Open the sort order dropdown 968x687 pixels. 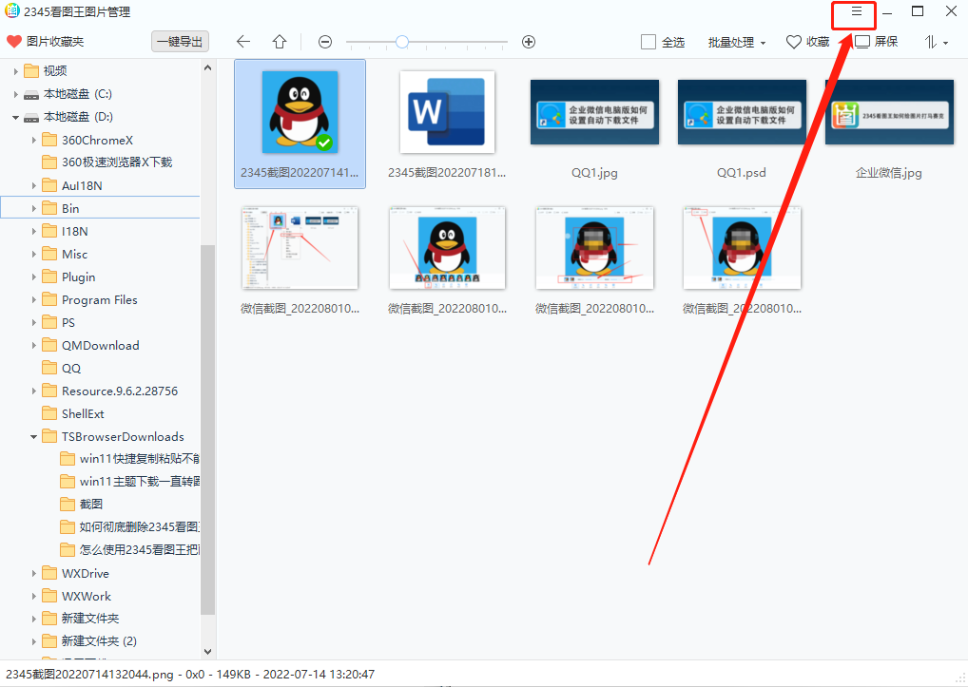(936, 42)
